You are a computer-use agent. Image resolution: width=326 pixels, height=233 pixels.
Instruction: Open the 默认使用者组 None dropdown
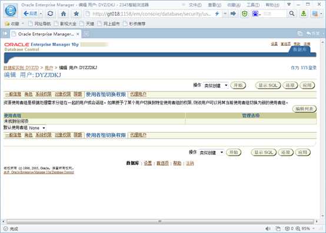pos(37,128)
